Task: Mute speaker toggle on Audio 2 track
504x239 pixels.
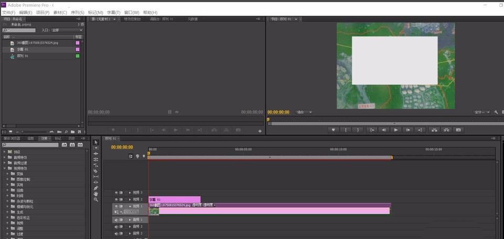Action: [x=116, y=226]
